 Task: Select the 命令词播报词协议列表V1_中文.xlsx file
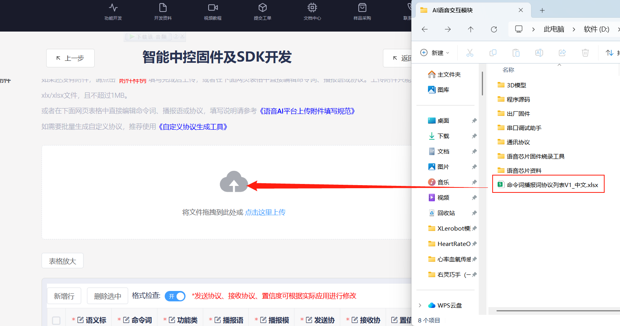click(548, 185)
